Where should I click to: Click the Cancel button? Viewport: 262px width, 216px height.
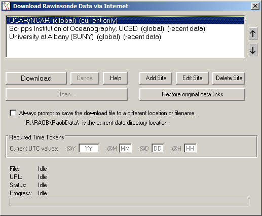tap(85, 78)
